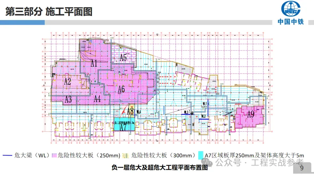Viewport: 314px width, 175px height.
Task: Click the cyan legend swatch for A7 area
Action: [x=201, y=155]
